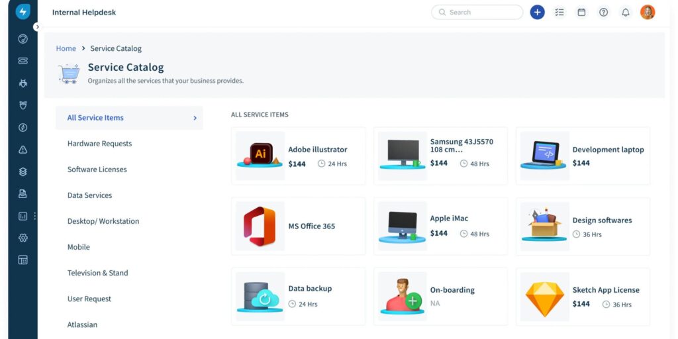Image resolution: width=678 pixels, height=339 pixels.
Task: Go to Home breadcrumb link
Action: coord(66,48)
